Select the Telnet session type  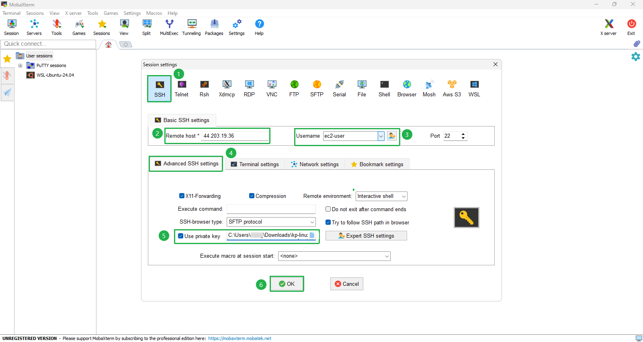(182, 89)
